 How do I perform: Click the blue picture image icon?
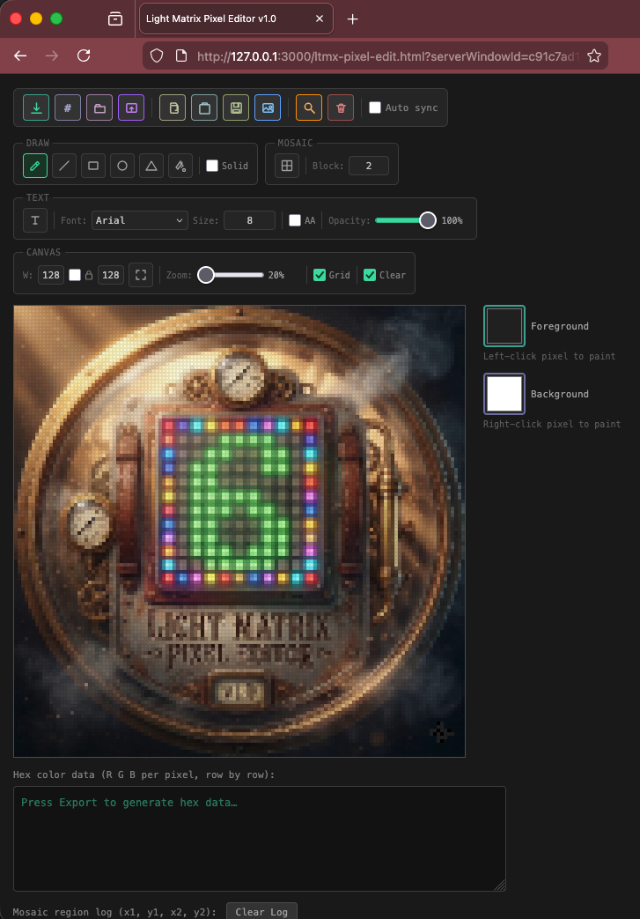[268, 107]
